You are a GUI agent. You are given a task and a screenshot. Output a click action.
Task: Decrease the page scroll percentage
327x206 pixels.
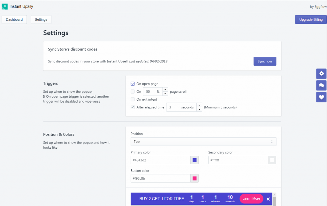point(165,94)
